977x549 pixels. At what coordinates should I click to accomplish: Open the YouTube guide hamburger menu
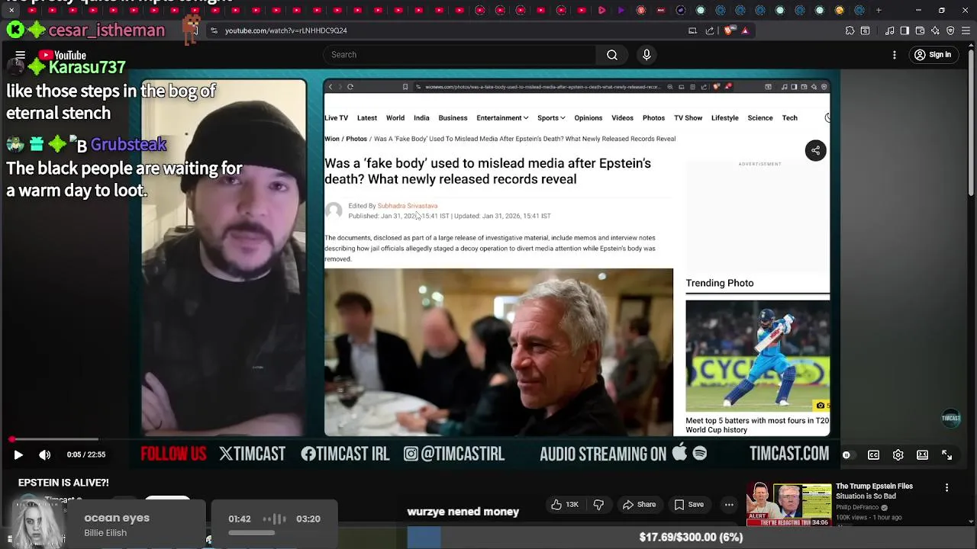coord(21,55)
